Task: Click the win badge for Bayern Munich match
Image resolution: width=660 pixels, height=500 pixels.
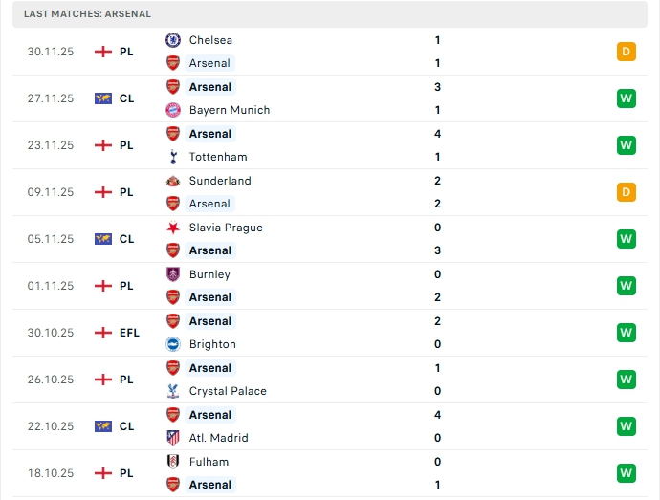Action: (x=627, y=98)
